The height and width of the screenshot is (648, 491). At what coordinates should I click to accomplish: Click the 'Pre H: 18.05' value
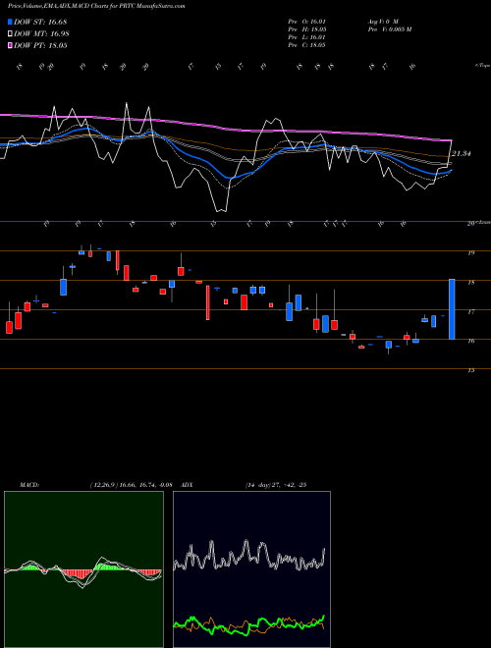click(306, 29)
